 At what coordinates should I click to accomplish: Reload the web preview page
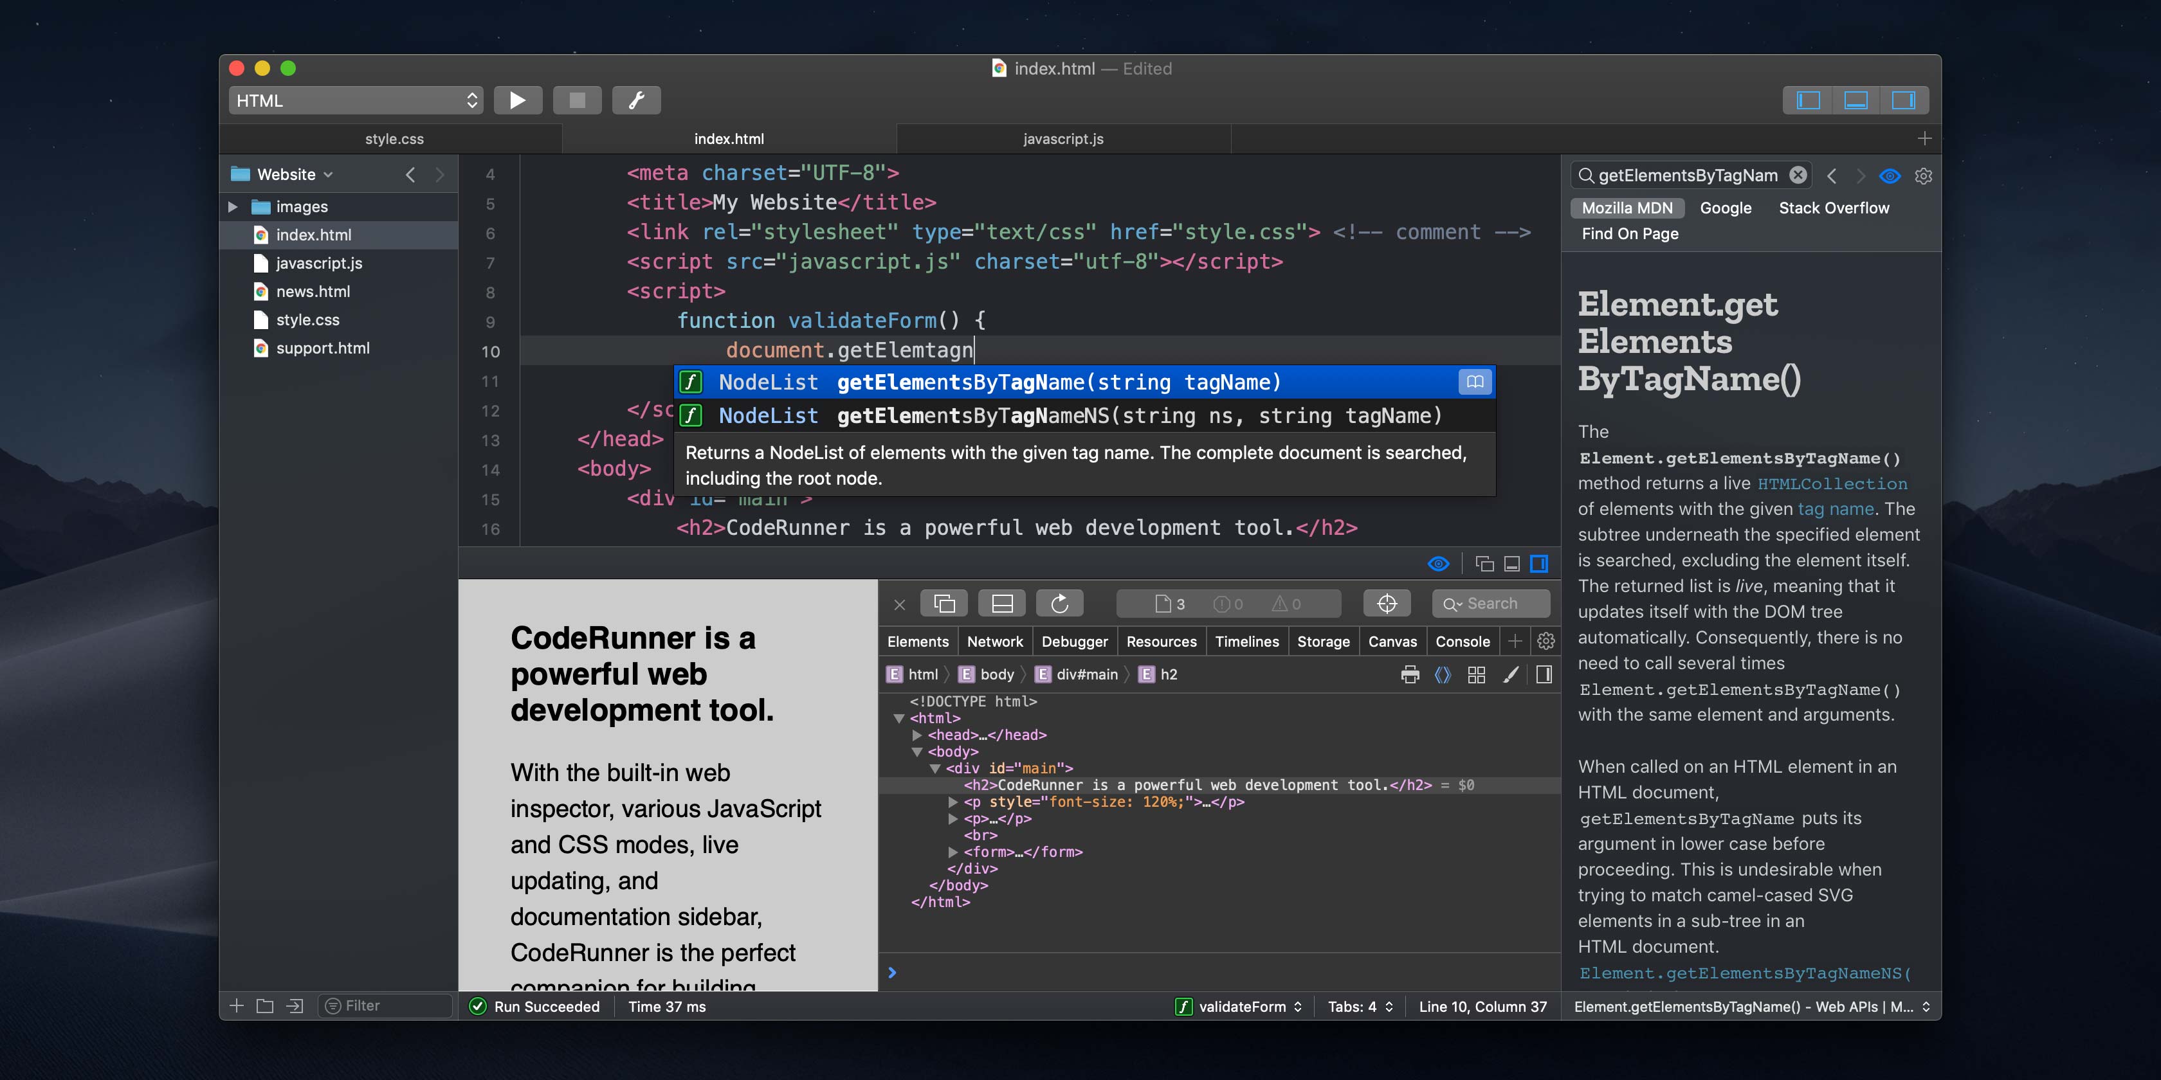(x=1059, y=603)
